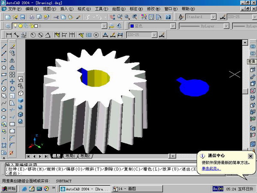The width and height of the screenshot is (257, 193).
Task: Switch shading to 2D Wireframe
Action: click(21, 79)
